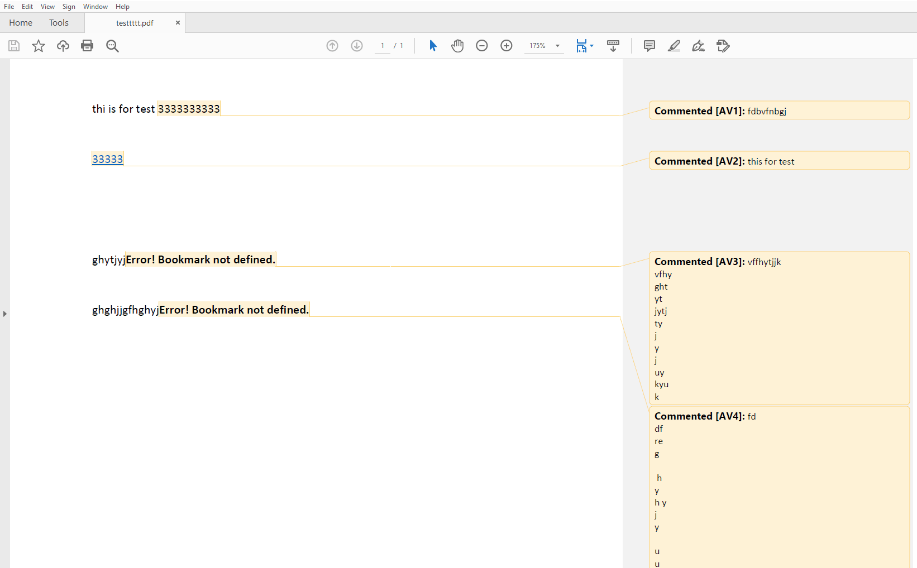Switch to the Tools tab

click(59, 23)
